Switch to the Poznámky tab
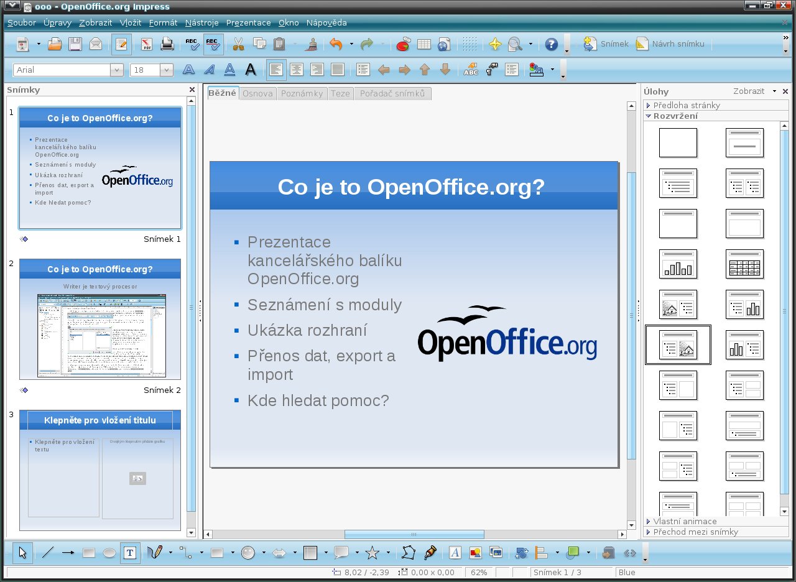Viewport: 796px width, 582px height. [x=302, y=93]
